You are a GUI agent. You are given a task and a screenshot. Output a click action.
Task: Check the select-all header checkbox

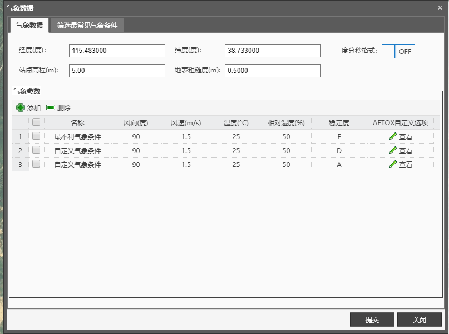(36, 122)
